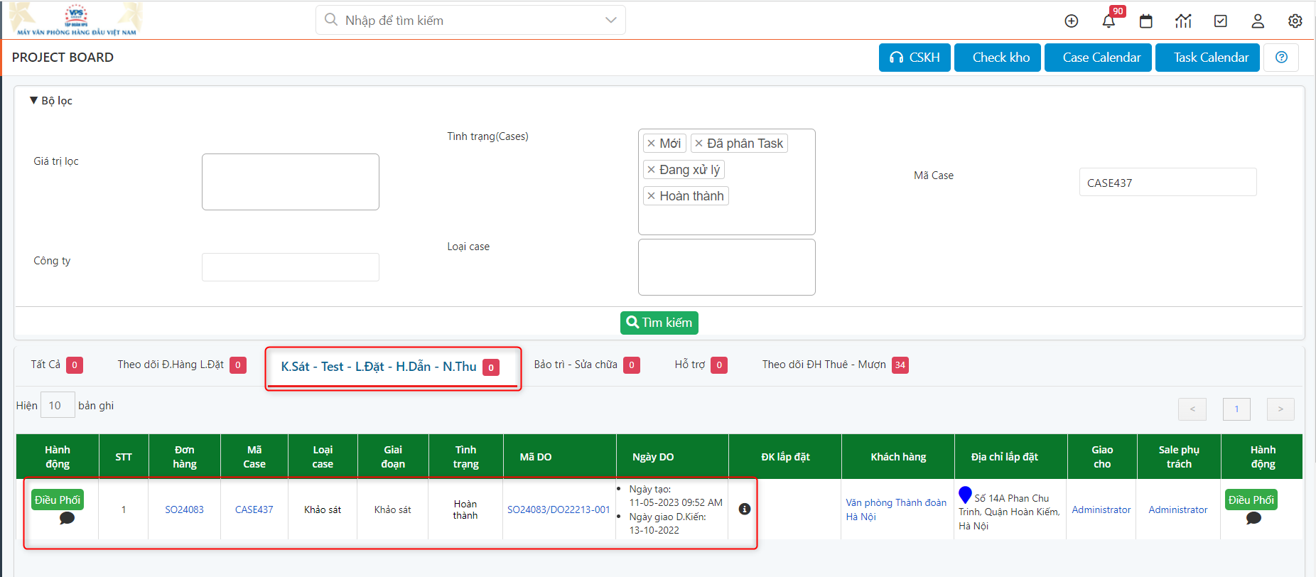This screenshot has width=1316, height=577.
Task: Click 'Hoàn thành' status cell in row 1
Action: tap(465, 509)
